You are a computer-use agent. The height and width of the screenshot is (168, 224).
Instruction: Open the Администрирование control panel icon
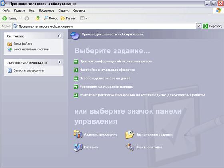78,134
